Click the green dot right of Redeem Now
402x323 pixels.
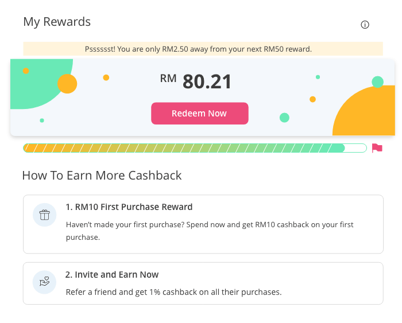284,118
